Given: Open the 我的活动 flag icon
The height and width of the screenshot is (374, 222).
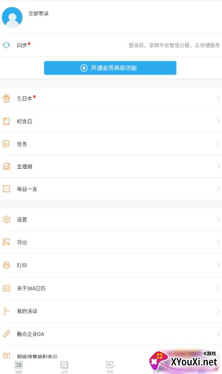Looking at the screenshot, I should (x=6, y=311).
